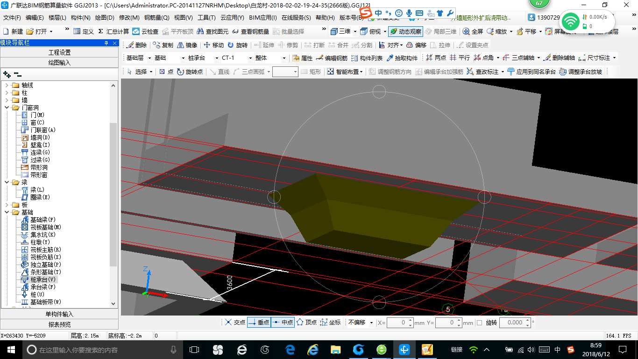Open 属性 properties panel
The height and width of the screenshot is (359, 638).
pyautogui.click(x=302, y=58)
